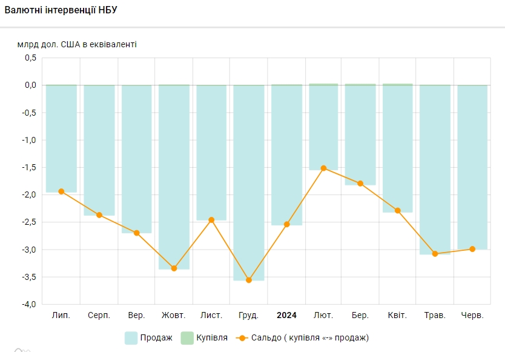The height and width of the screenshot is (352, 505).
Task: Click the Трав. Сальдо data point
Action: [x=435, y=254]
